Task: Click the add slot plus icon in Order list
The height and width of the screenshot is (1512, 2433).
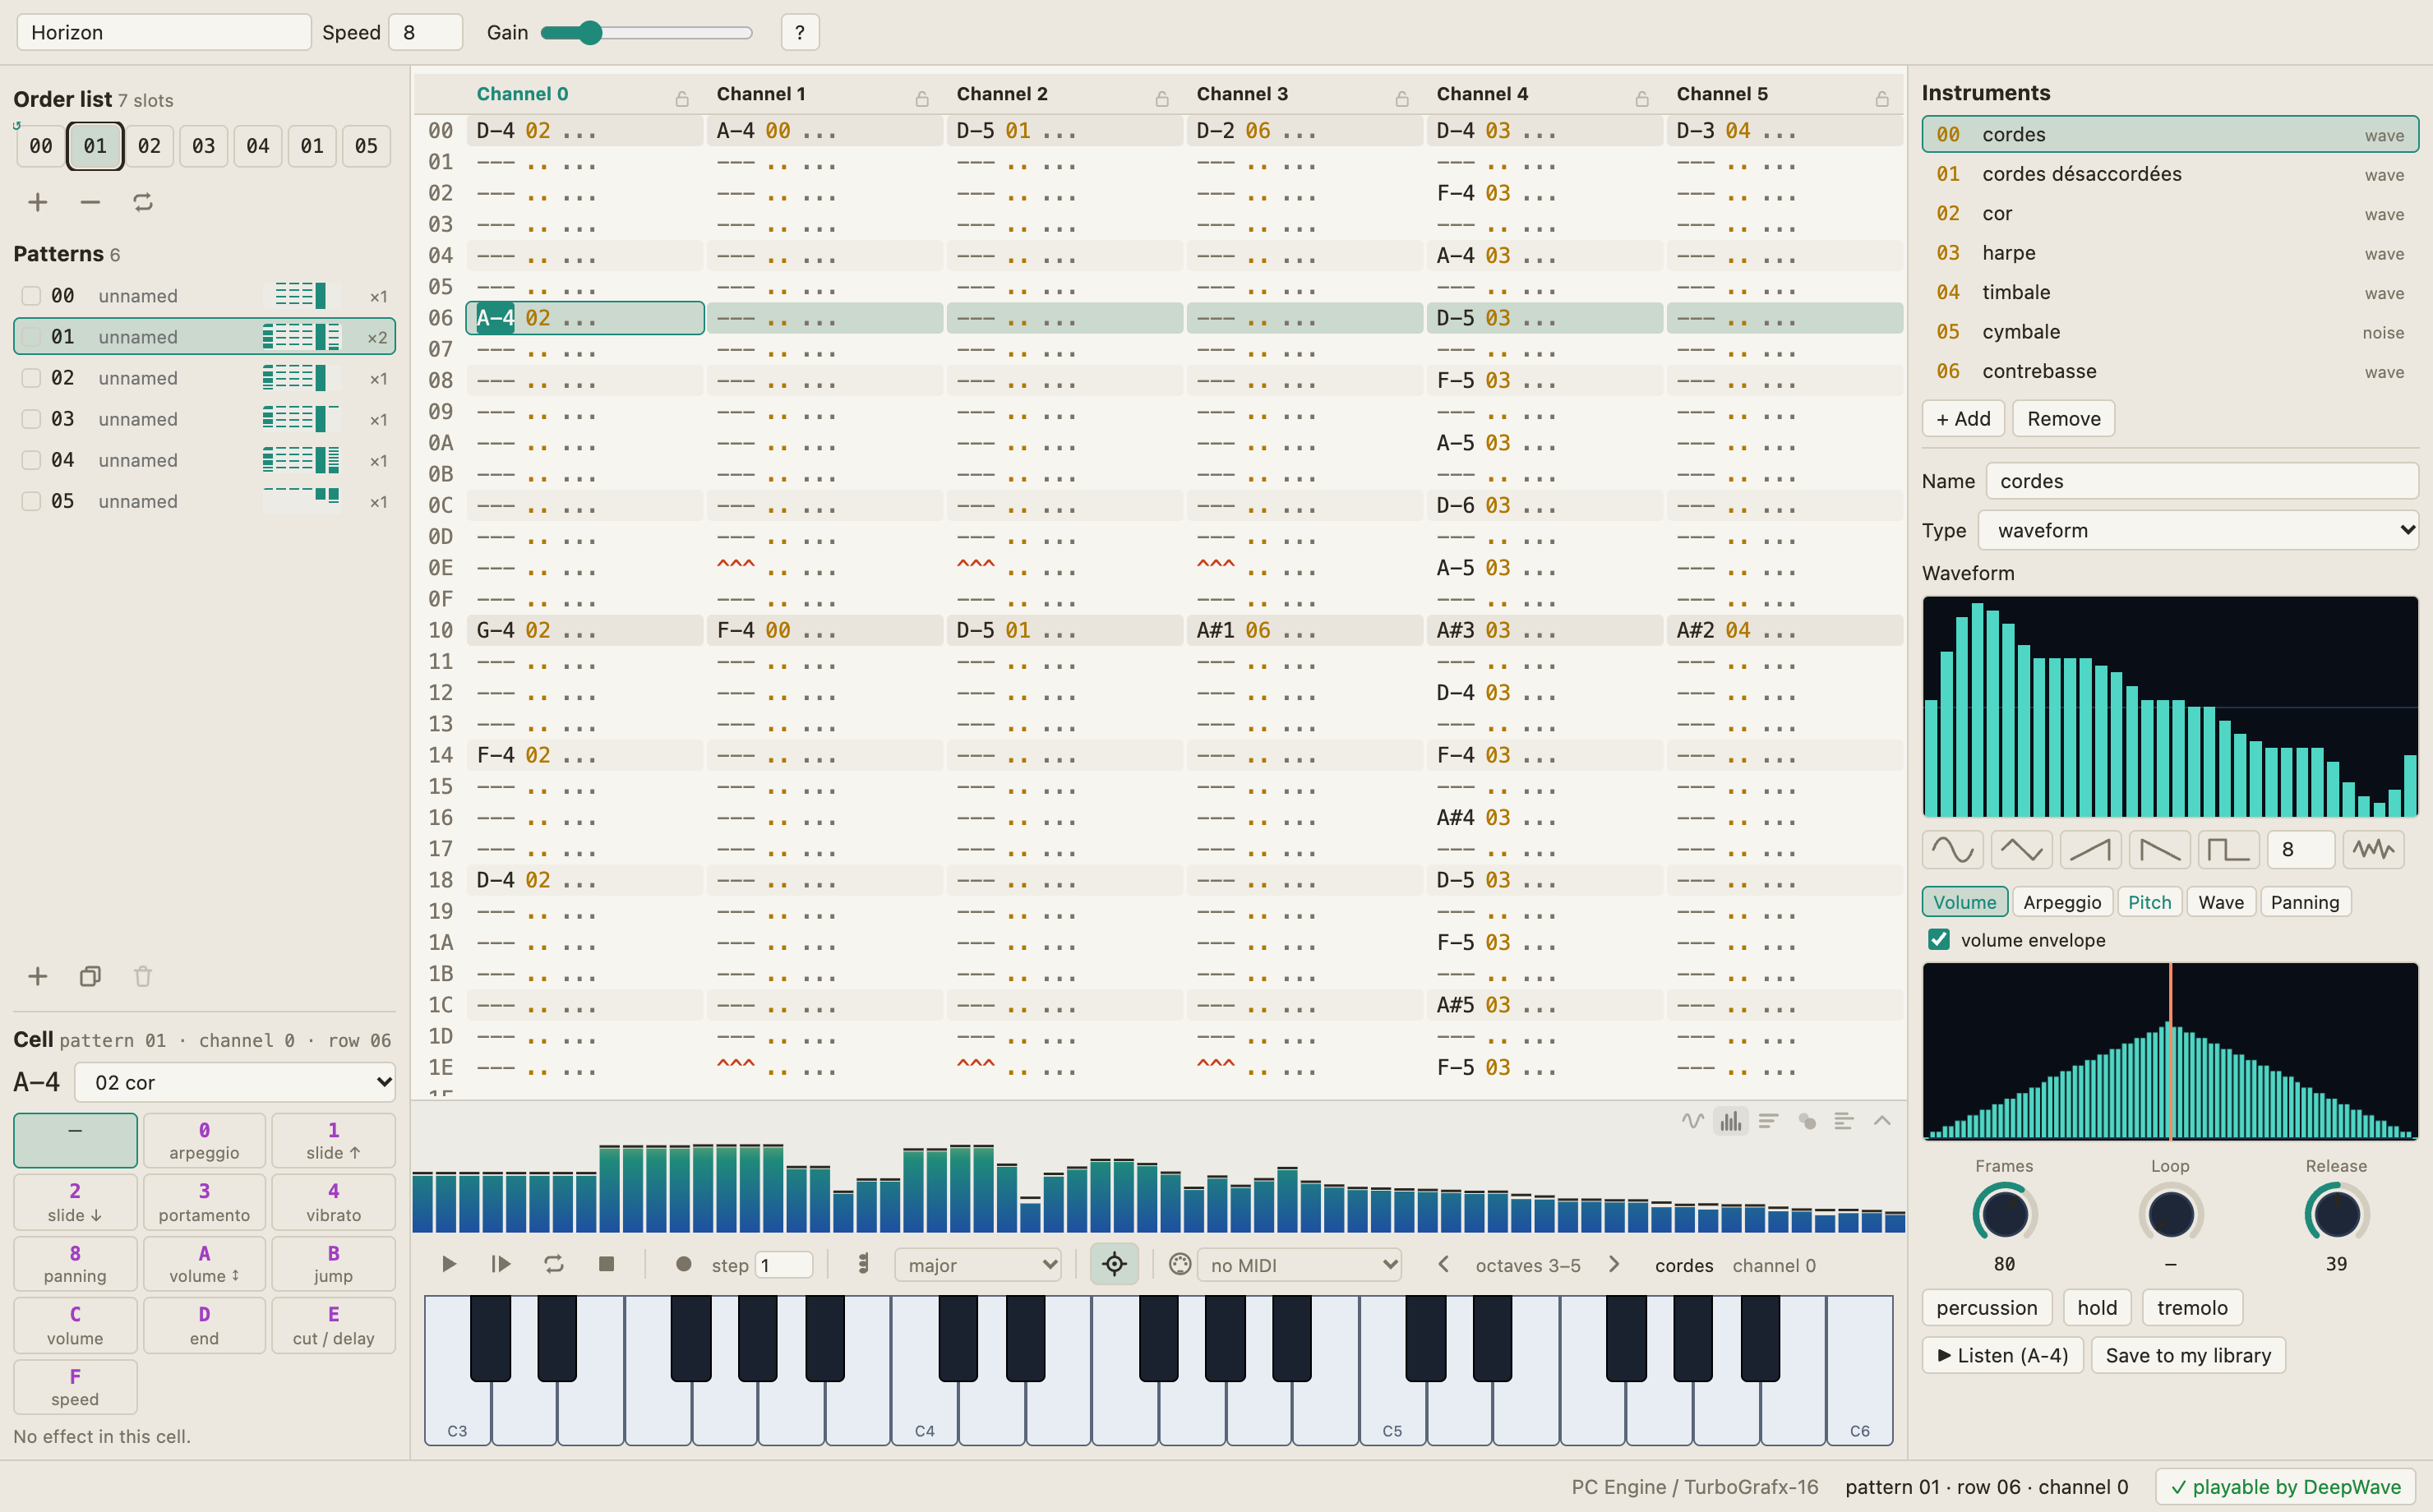Action: [38, 203]
